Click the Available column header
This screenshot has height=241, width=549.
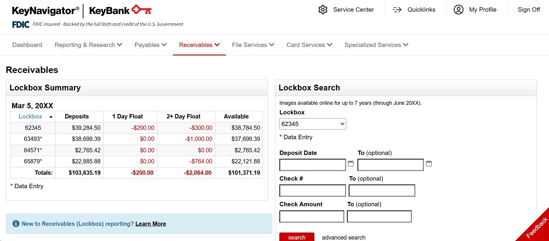[x=236, y=116]
